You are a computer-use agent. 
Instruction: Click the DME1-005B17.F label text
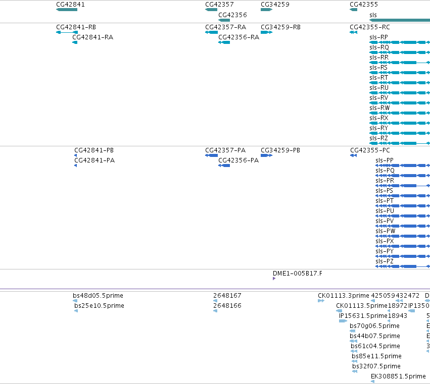298,273
